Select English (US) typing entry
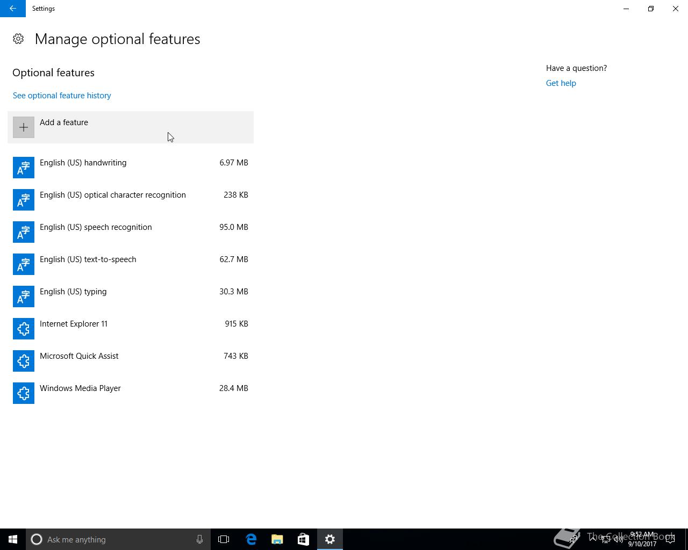Image resolution: width=688 pixels, height=550 pixels. tap(131, 296)
